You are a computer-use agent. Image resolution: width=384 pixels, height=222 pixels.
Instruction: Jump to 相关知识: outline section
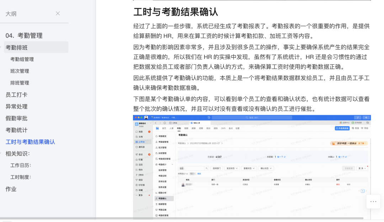click(18, 154)
